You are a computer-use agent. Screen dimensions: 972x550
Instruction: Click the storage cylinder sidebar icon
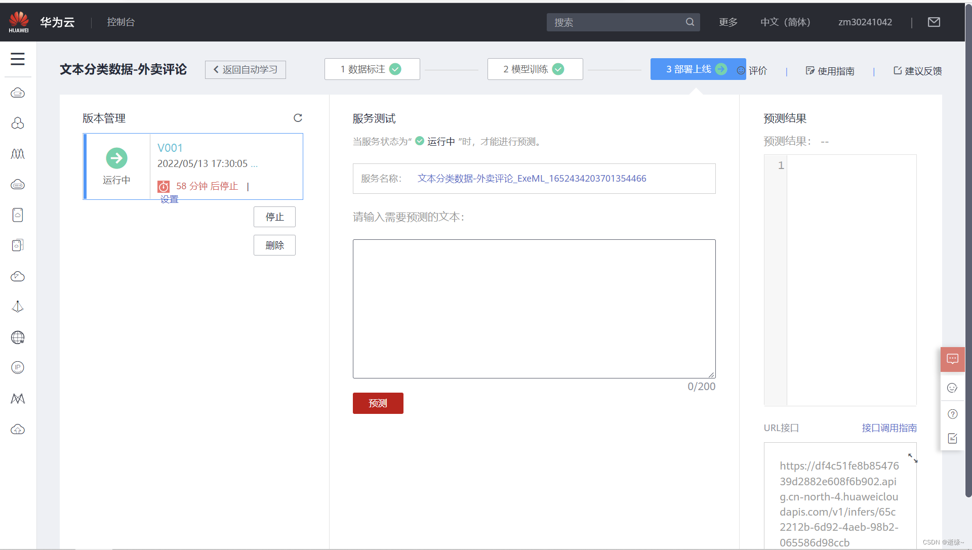click(18, 215)
